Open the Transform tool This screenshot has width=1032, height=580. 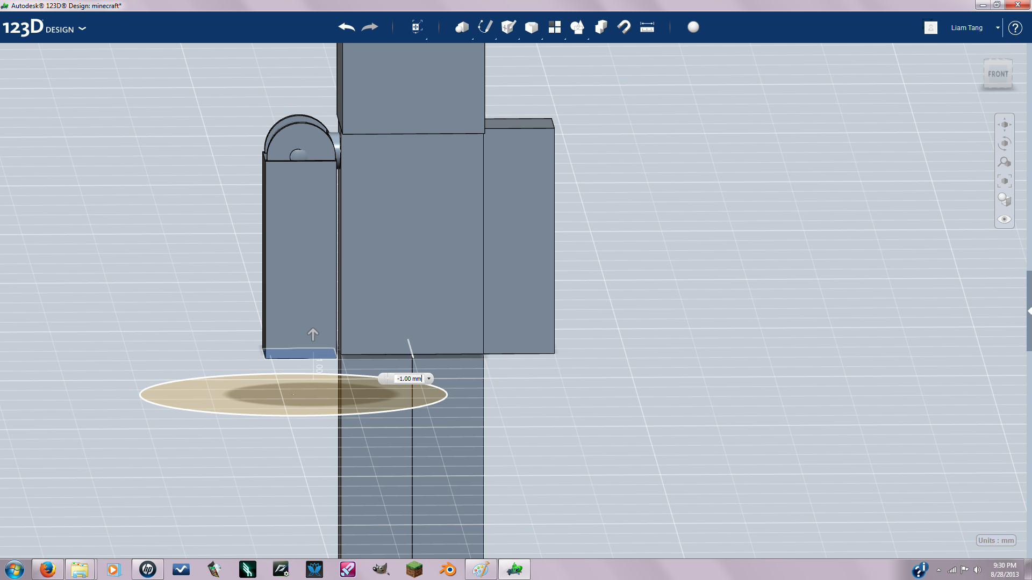coord(417,27)
